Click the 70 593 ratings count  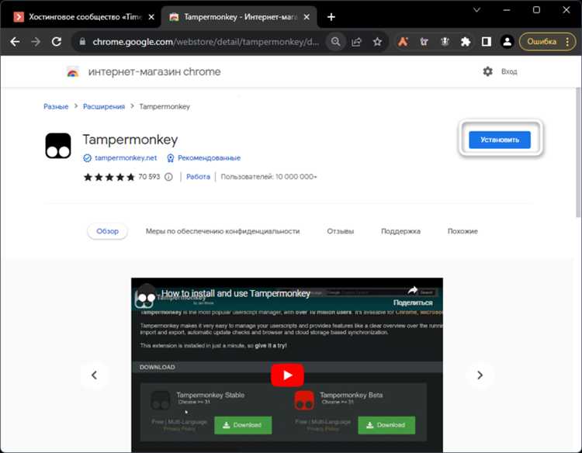click(x=149, y=177)
